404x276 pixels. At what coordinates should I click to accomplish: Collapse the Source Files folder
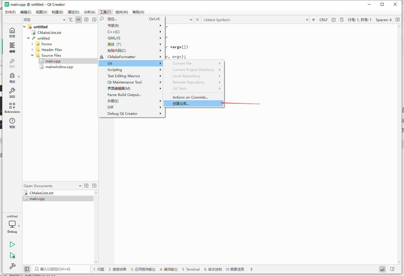[32, 55]
